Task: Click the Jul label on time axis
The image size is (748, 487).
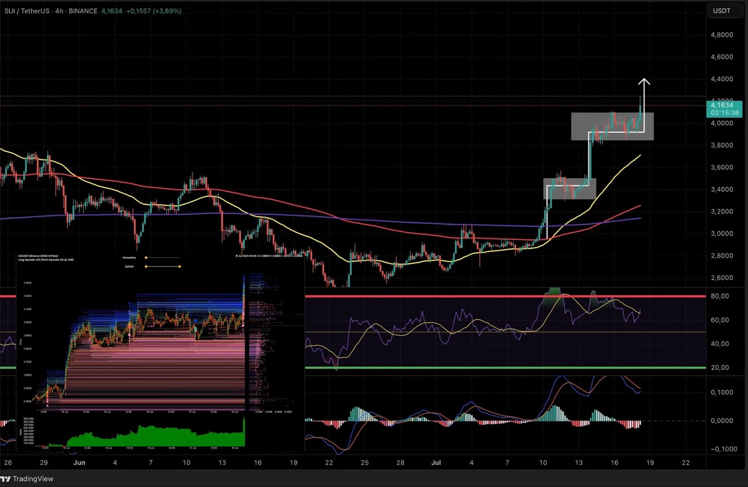Action: pyautogui.click(x=436, y=462)
